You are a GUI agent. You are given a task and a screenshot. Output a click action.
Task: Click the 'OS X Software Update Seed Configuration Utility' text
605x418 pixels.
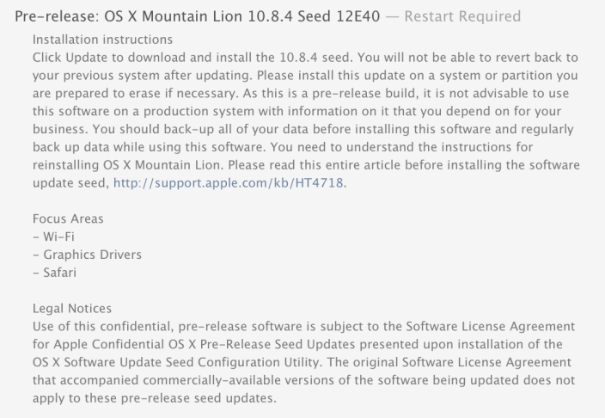178,362
